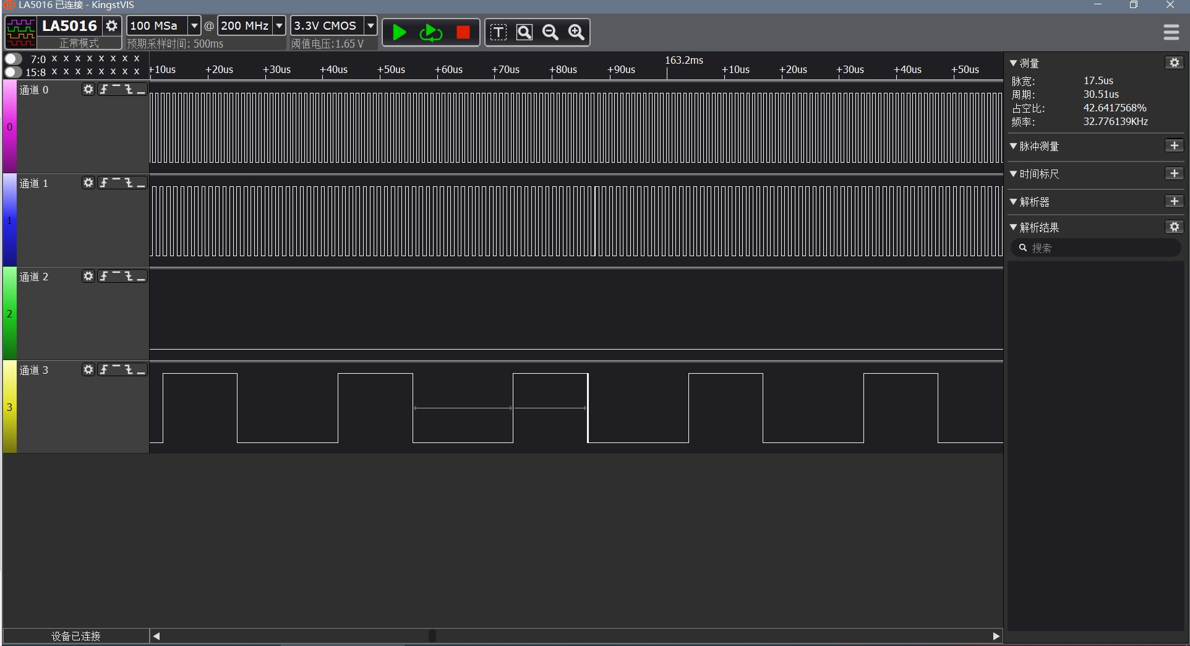1190x646 pixels.
Task: Collapse the 解析结果 section
Action: point(1013,227)
